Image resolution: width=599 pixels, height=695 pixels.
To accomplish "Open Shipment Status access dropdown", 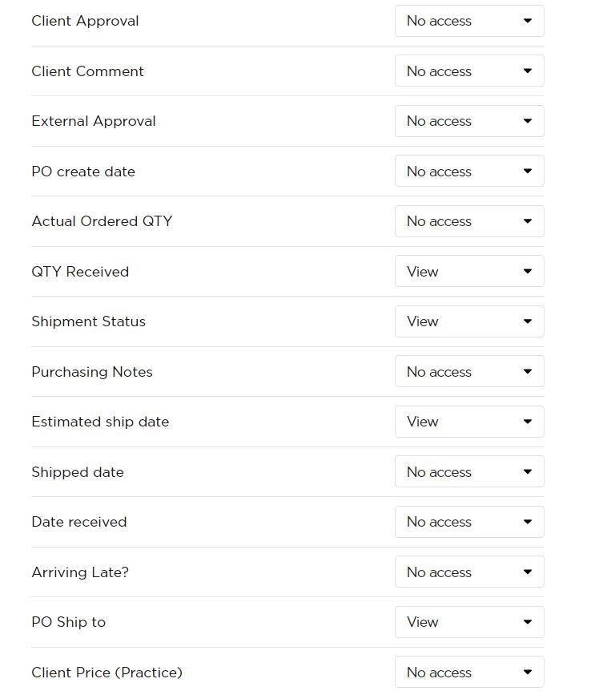I will (469, 321).
